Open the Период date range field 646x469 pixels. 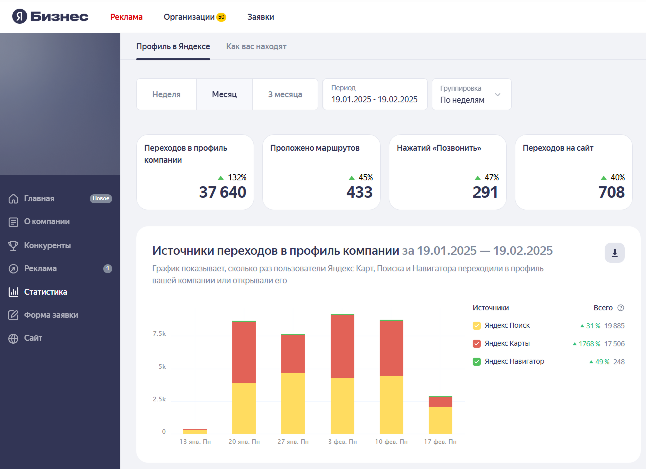375,94
